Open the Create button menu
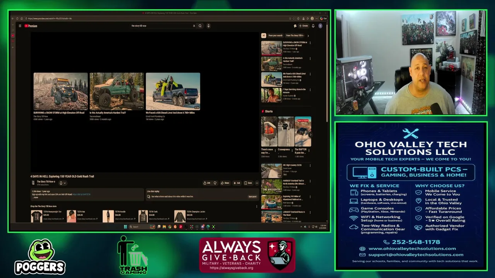The image size is (495, 278). 303,26
